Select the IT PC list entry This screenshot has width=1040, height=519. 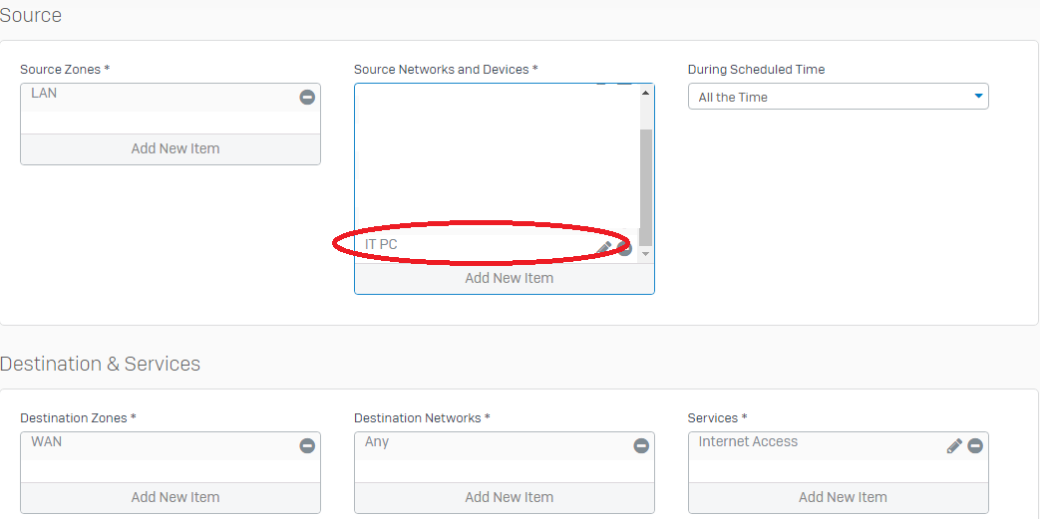(382, 244)
